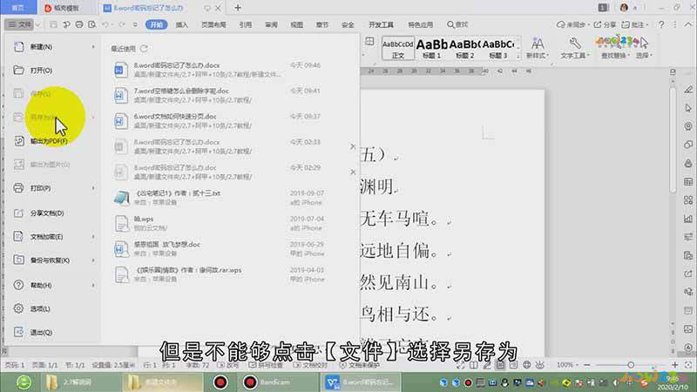Click the question mark help icon
This screenshot has width=697, height=392.
pyautogui.click(x=661, y=24)
